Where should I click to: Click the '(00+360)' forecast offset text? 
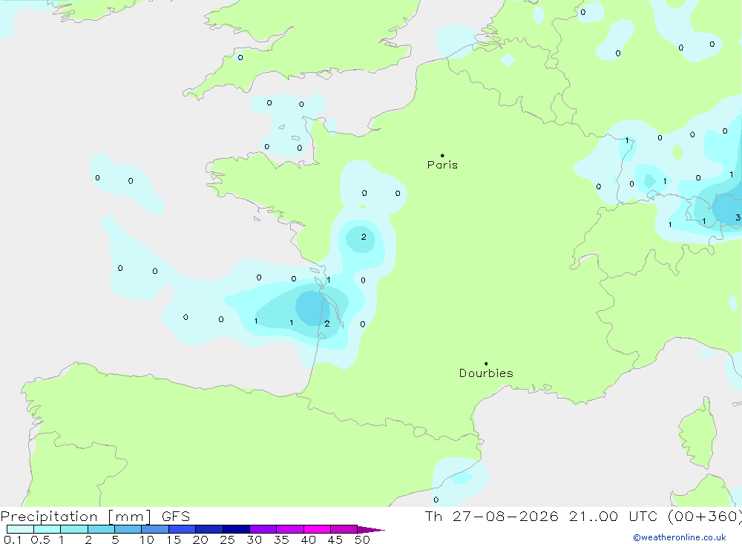tap(705, 517)
